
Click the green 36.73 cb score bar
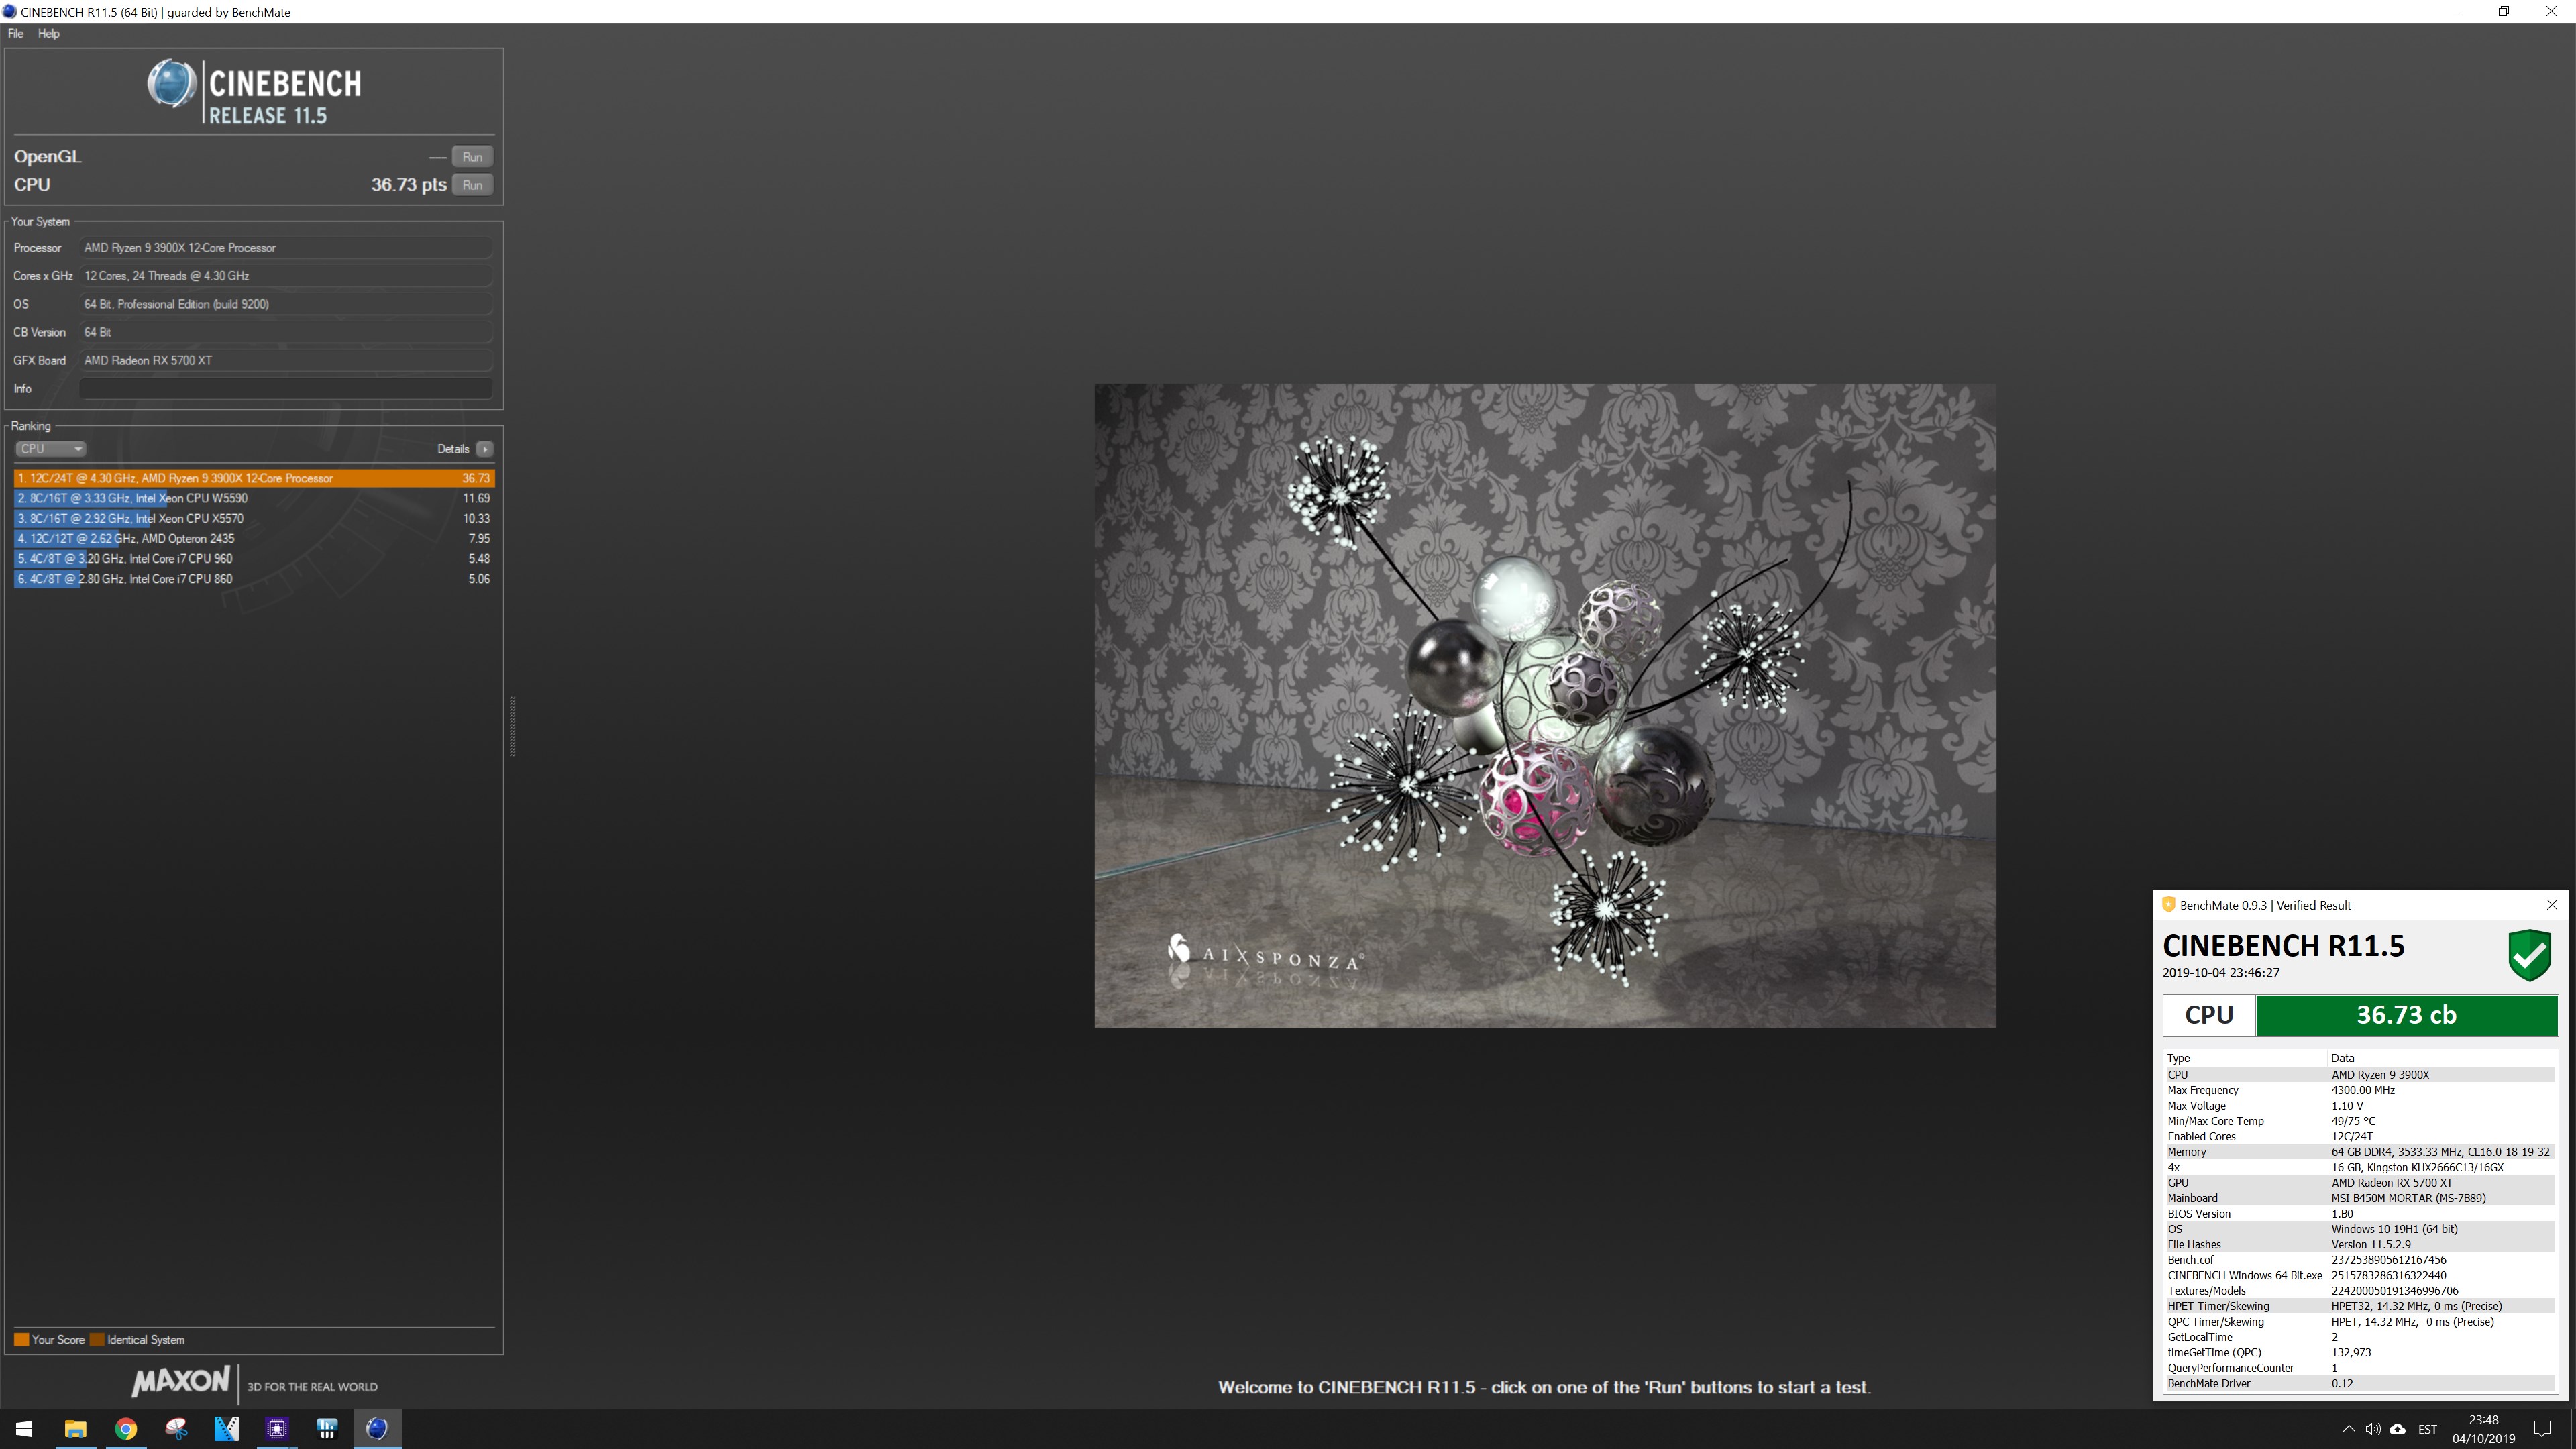click(x=2406, y=1015)
